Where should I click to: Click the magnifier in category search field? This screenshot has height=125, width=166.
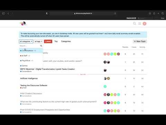coord(41,46)
